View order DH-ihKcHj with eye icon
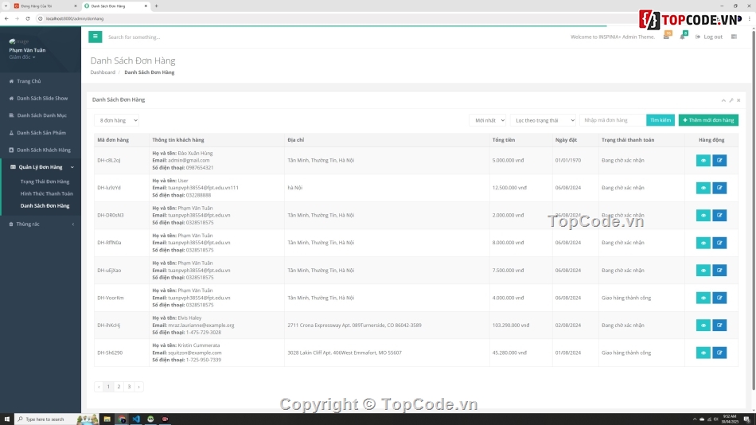The width and height of the screenshot is (756, 425). 703,326
